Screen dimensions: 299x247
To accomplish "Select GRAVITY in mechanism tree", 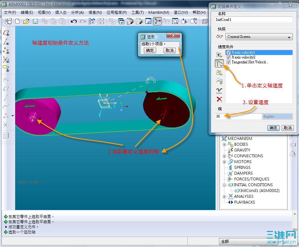I will (x=242, y=150).
